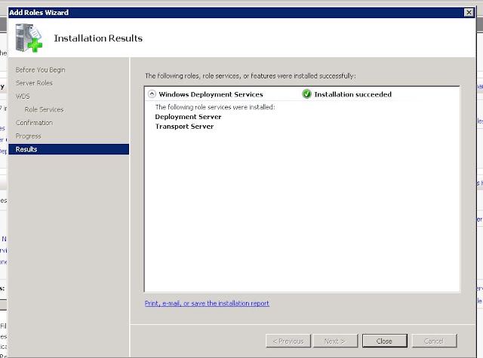Select the WDS step
This screenshot has width=483, height=358.
23,96
